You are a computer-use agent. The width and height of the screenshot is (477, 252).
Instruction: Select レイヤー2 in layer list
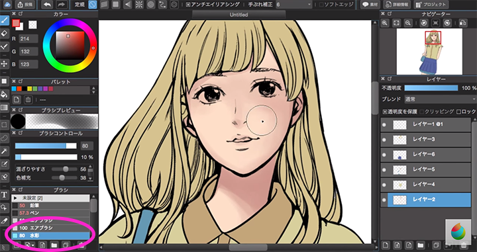coord(425,200)
